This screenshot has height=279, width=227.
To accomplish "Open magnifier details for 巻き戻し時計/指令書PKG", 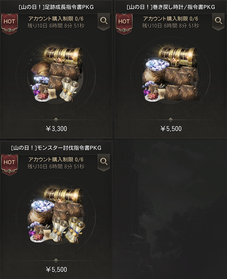I will click(x=218, y=21).
